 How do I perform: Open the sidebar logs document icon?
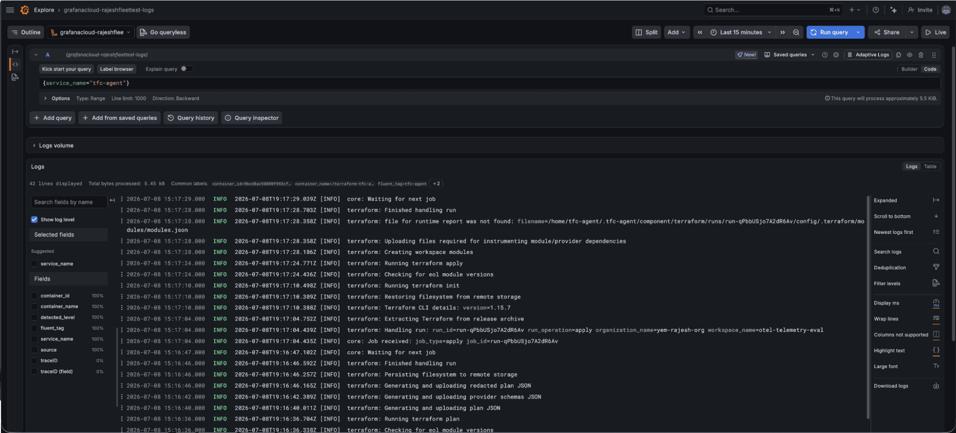coord(15,77)
